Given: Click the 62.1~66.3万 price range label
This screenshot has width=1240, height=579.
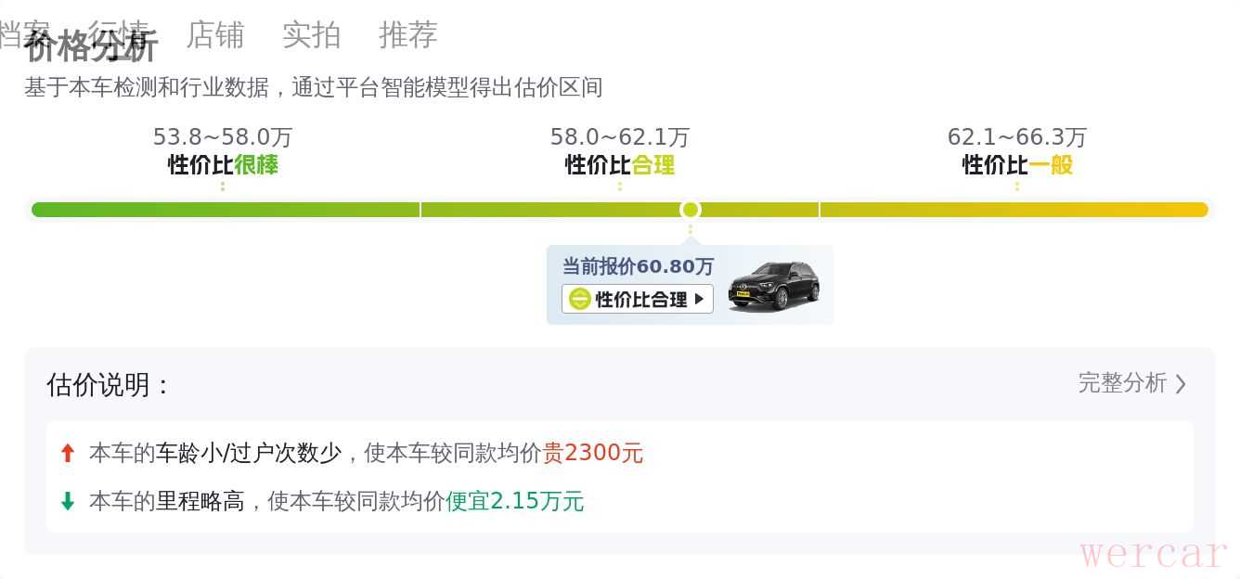Looking at the screenshot, I should click(1017, 137).
